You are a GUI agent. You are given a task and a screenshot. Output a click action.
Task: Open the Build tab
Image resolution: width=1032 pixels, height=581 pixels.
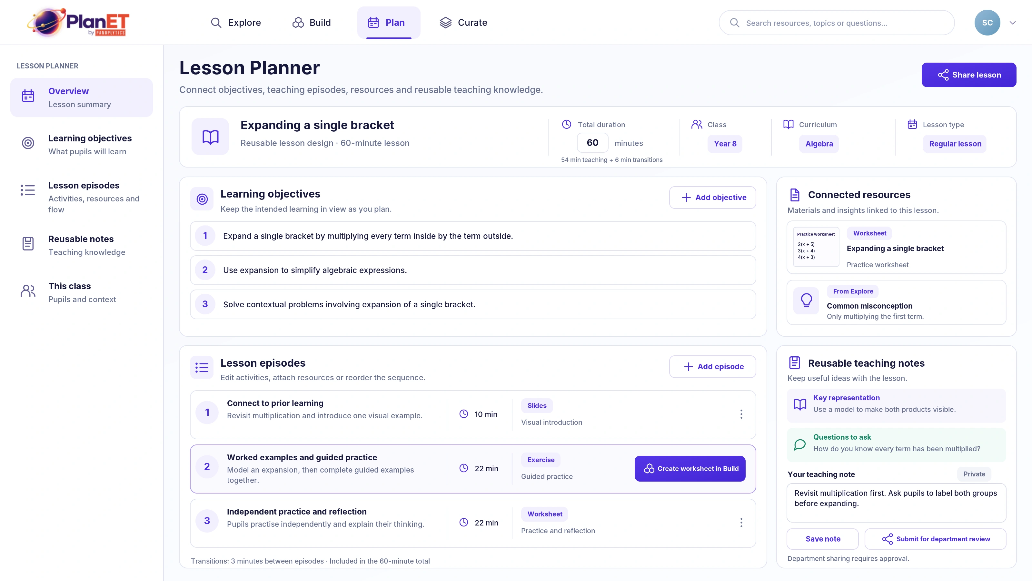click(x=312, y=23)
